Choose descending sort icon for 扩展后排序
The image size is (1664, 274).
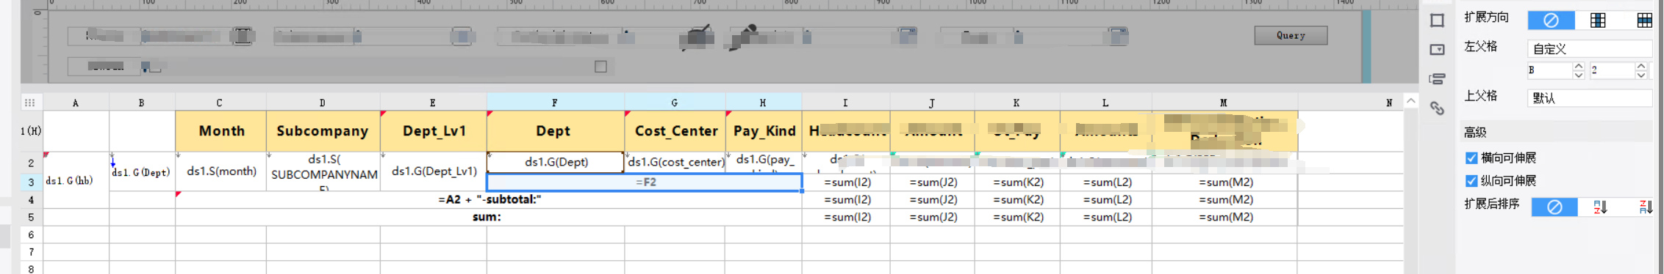coord(1646,207)
